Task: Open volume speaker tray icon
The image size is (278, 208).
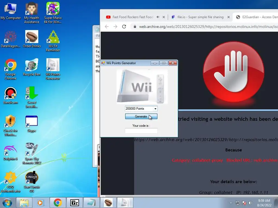Action: pos(251,203)
